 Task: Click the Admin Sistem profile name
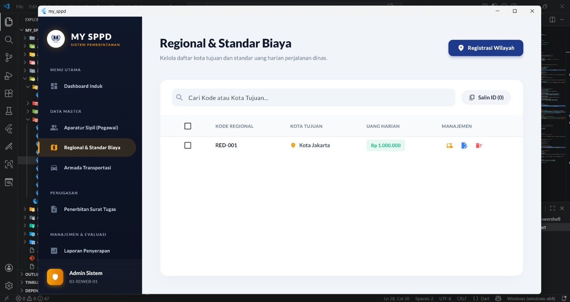coord(86,273)
